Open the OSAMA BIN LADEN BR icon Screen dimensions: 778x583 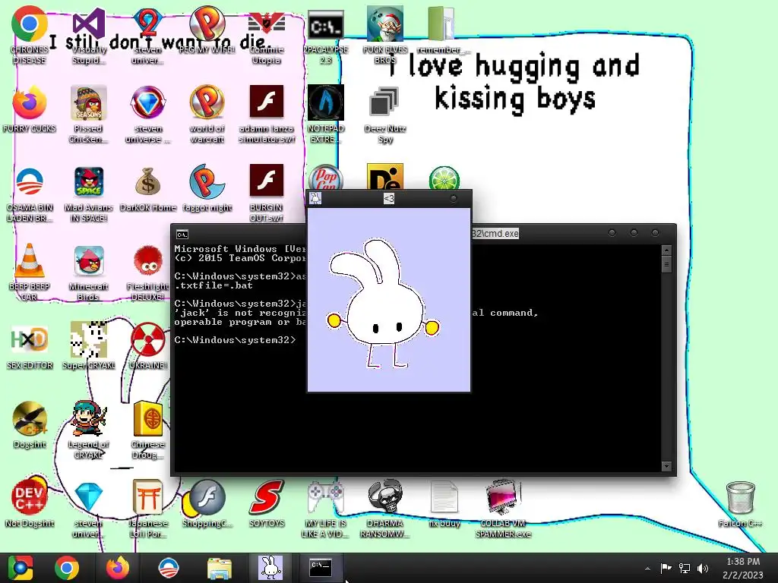[x=30, y=181]
